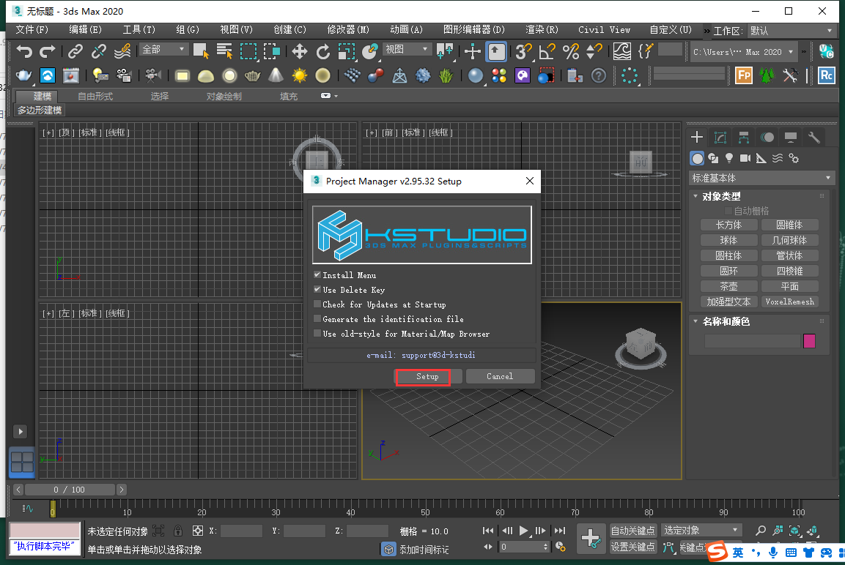This screenshot has height=565, width=845.
Task: Enable old-style Material/Map Browser option
Action: pyautogui.click(x=317, y=334)
